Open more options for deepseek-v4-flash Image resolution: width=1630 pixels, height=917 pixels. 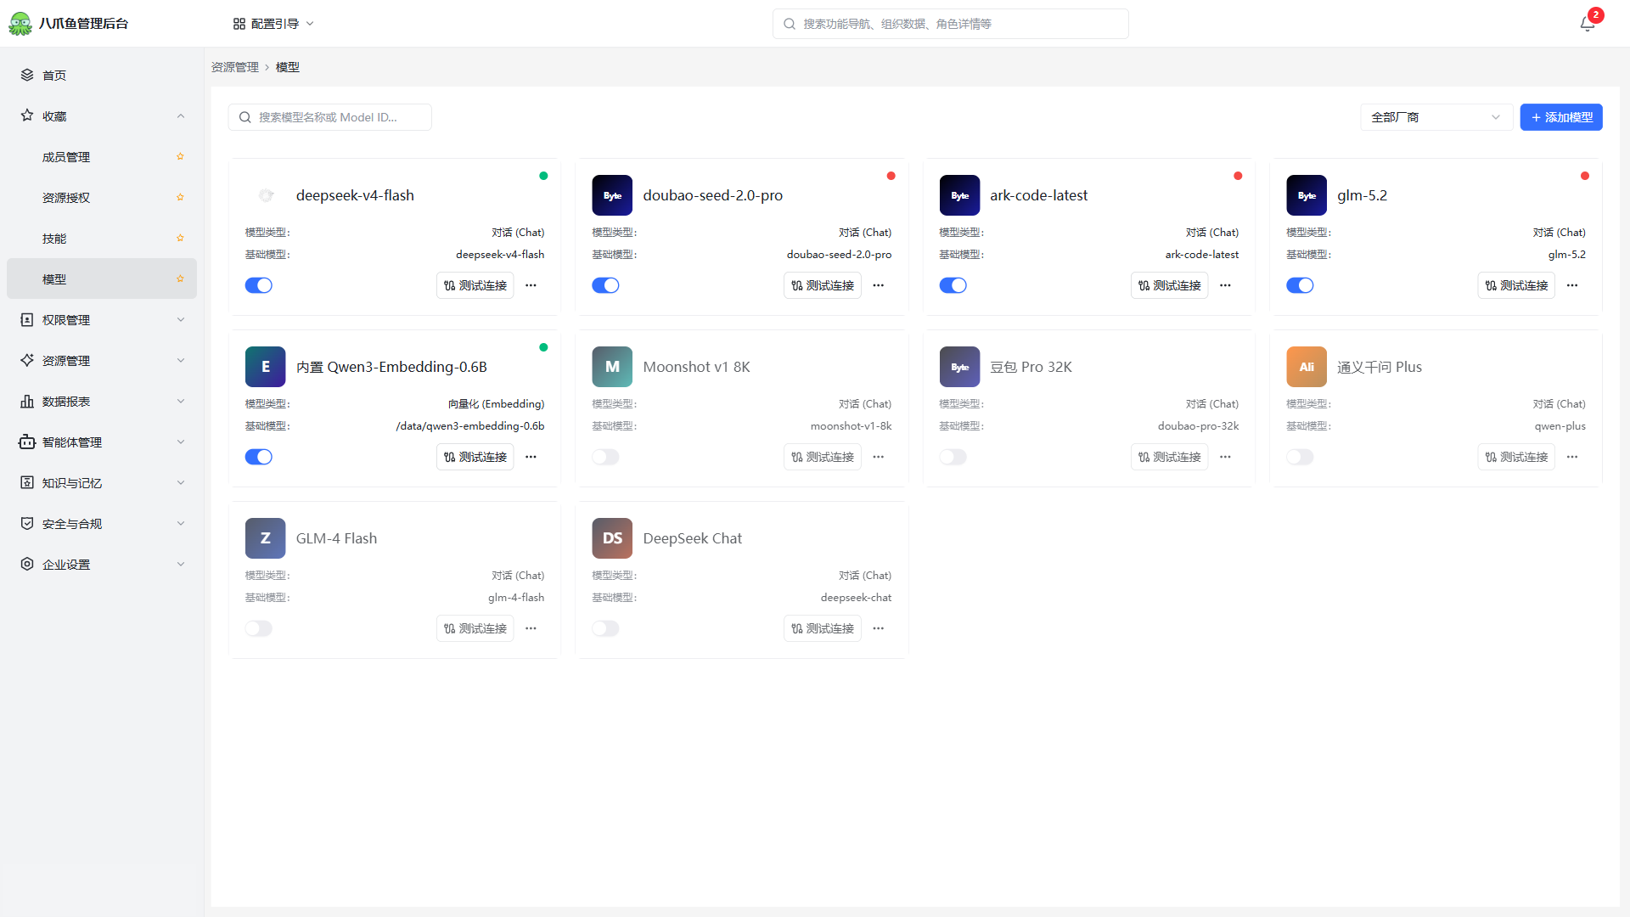531,285
